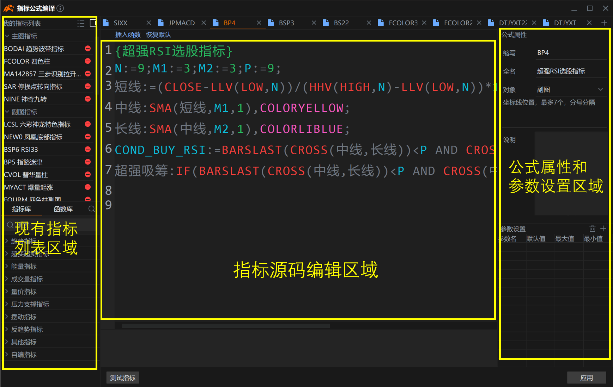This screenshot has width=613, height=387.
Task: Open the 对象 dropdown showing 副图
Action: 570,89
